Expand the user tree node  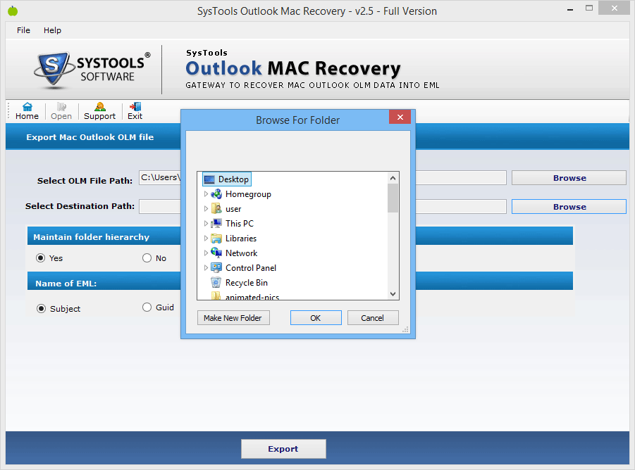point(206,209)
